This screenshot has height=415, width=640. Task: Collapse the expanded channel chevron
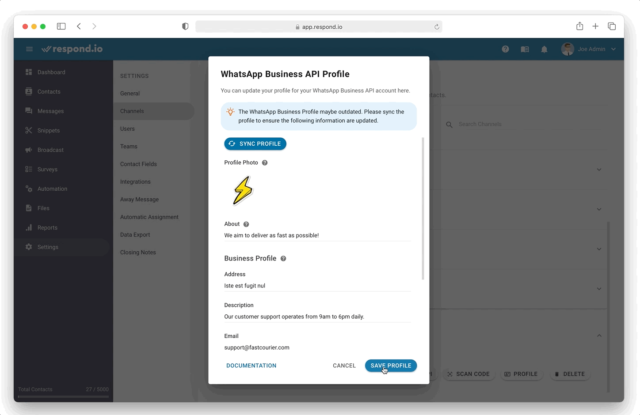(x=599, y=336)
